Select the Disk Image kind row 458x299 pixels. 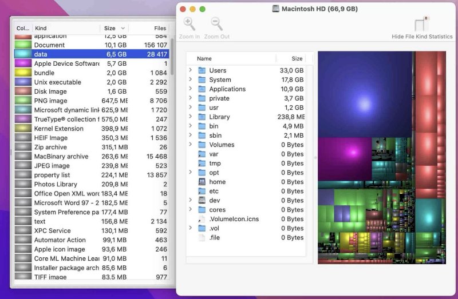92,91
